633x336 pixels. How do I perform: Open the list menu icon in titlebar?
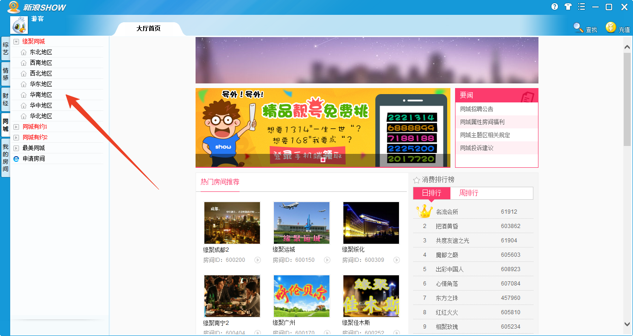click(582, 6)
